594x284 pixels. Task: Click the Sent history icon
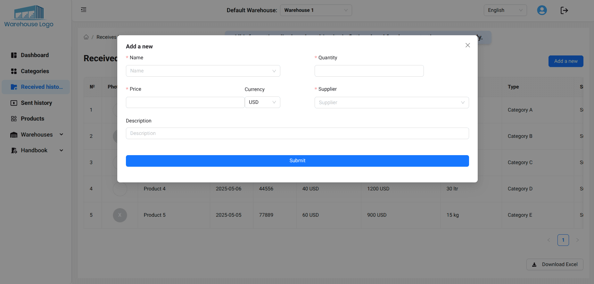point(14,103)
